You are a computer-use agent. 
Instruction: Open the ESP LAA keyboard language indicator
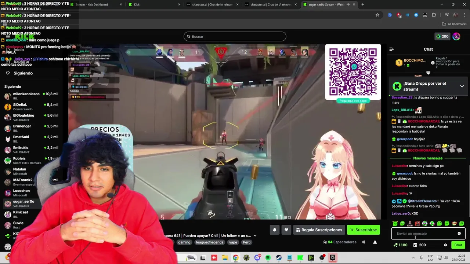point(430,258)
